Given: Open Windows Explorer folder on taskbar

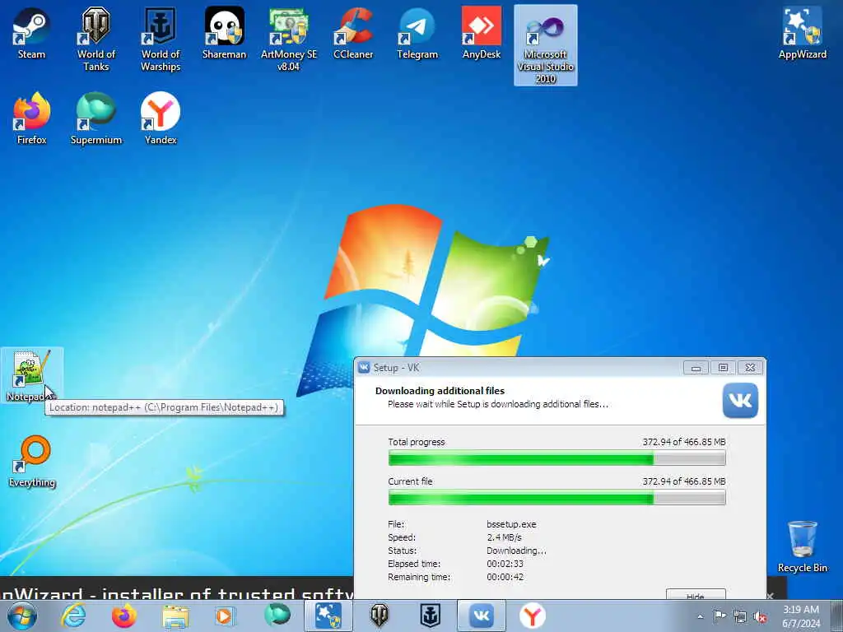Looking at the screenshot, I should click(x=175, y=616).
